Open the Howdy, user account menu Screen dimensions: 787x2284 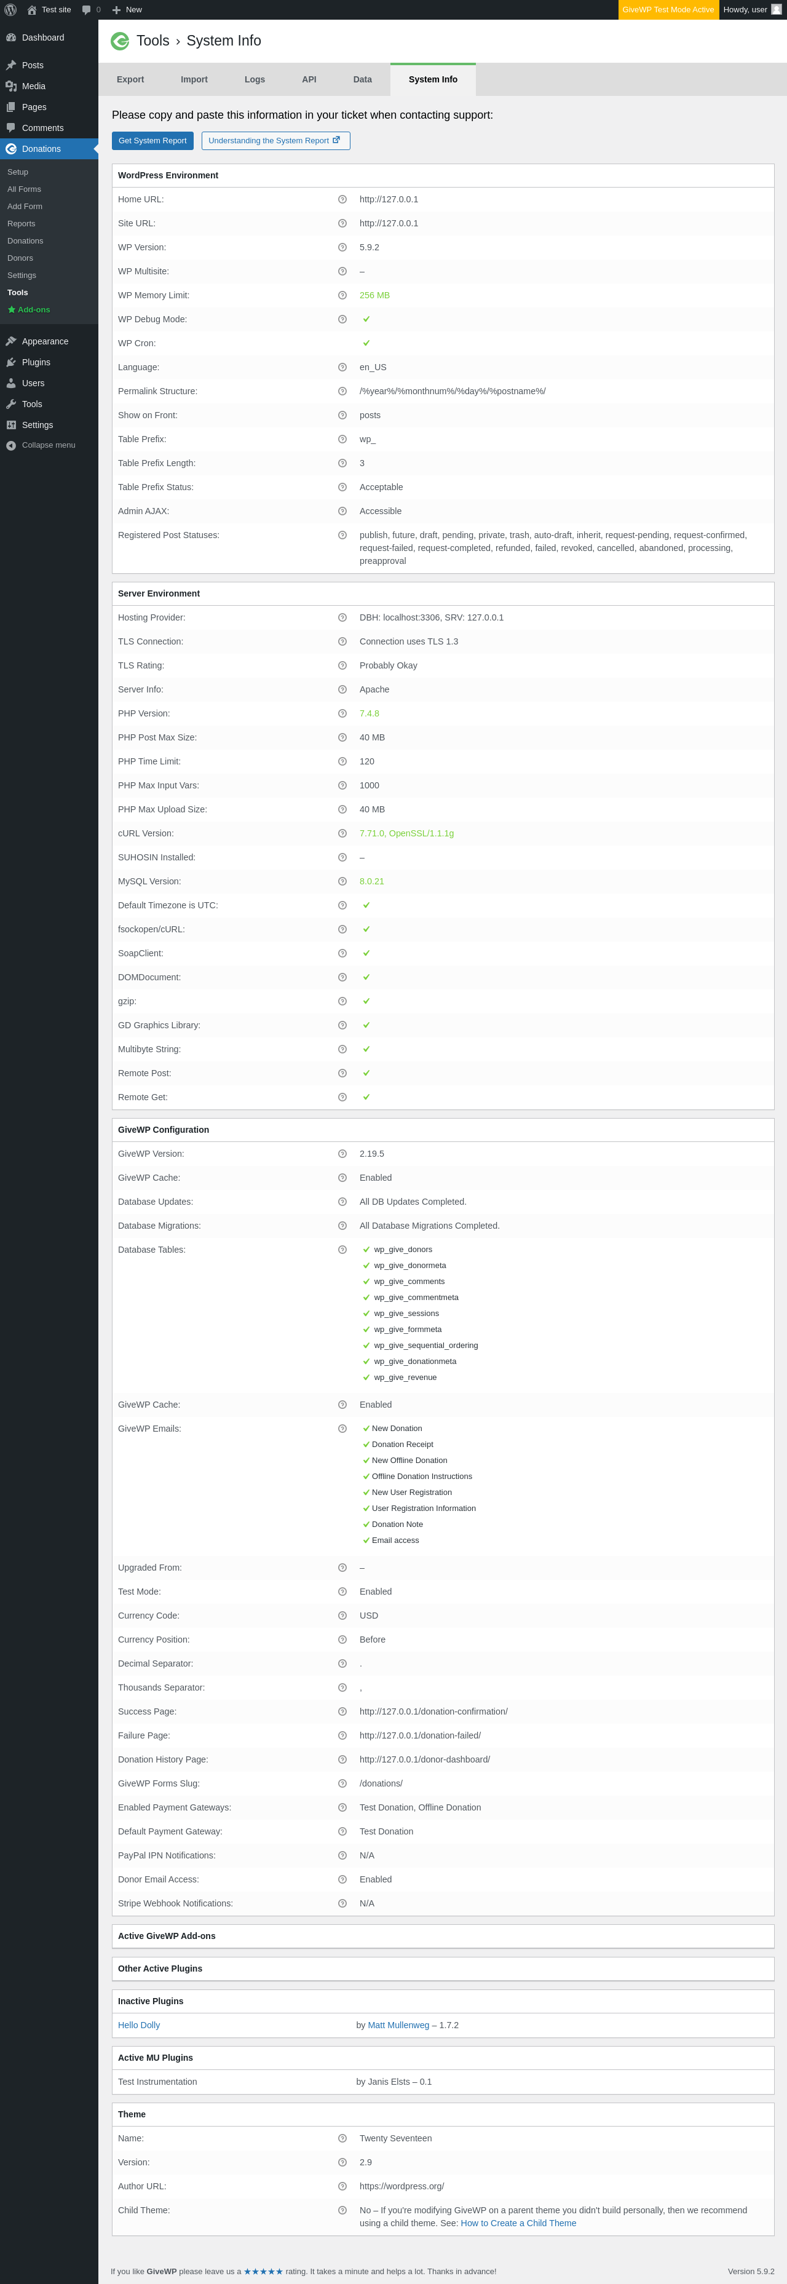[x=751, y=10]
